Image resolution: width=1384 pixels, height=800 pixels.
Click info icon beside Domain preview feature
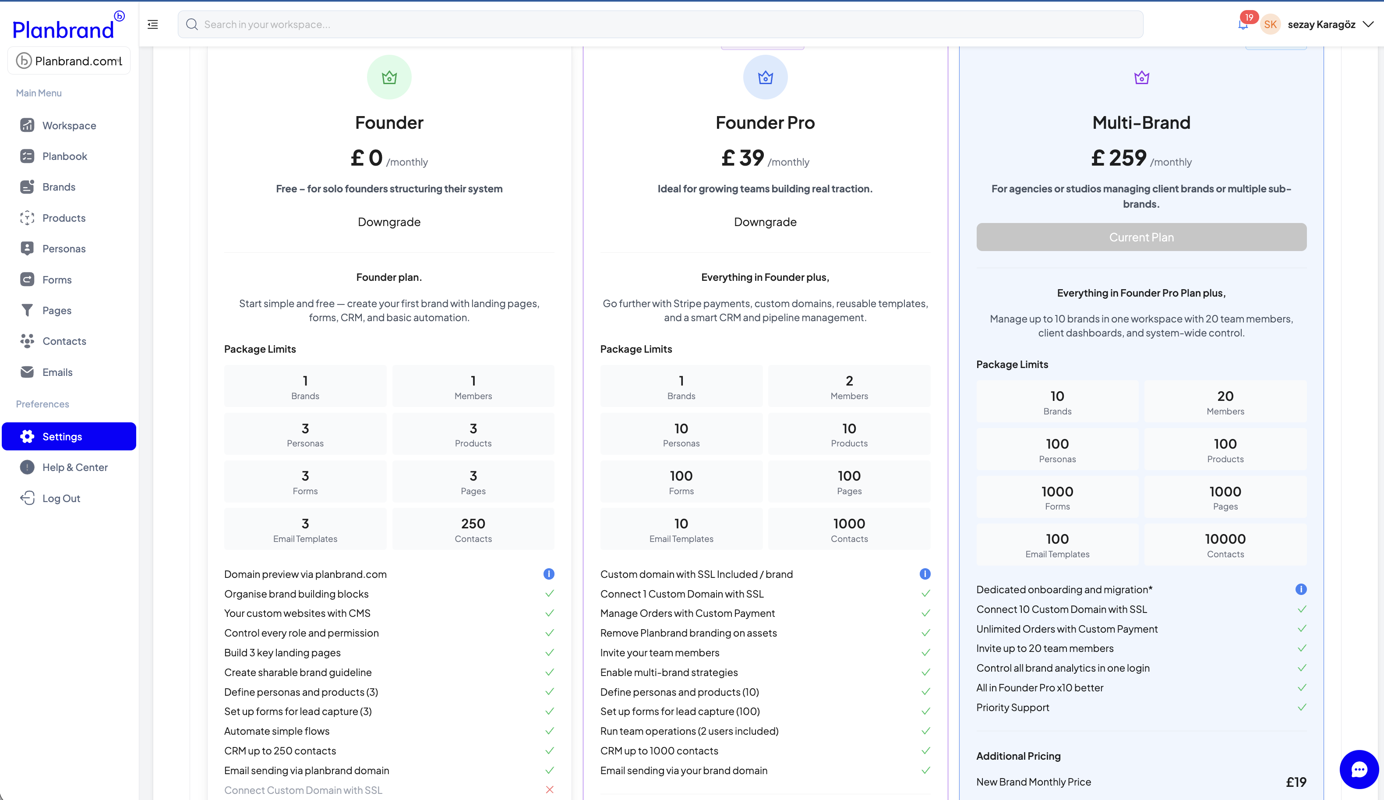549,574
